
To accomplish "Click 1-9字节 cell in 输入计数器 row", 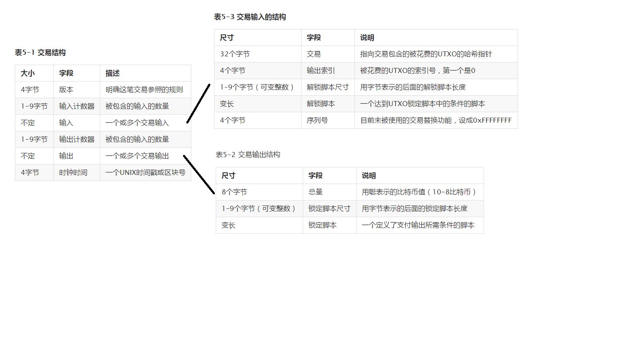I will tap(34, 106).
